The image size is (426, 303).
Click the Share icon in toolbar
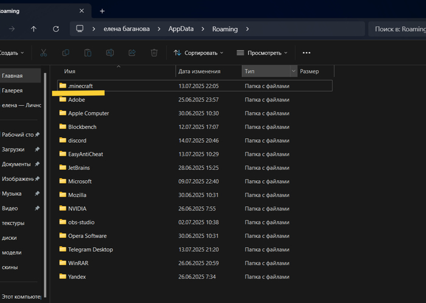coord(132,53)
